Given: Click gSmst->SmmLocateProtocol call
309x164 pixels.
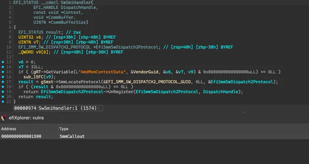Looking at the screenshot, I should click(x=71, y=82).
